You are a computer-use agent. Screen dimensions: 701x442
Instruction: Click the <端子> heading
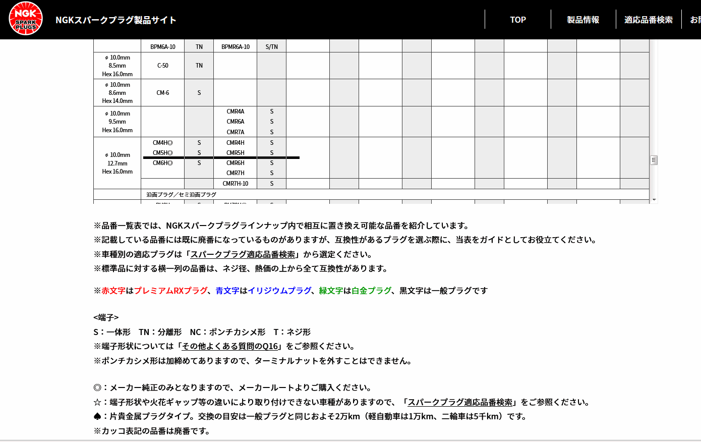tap(106, 317)
